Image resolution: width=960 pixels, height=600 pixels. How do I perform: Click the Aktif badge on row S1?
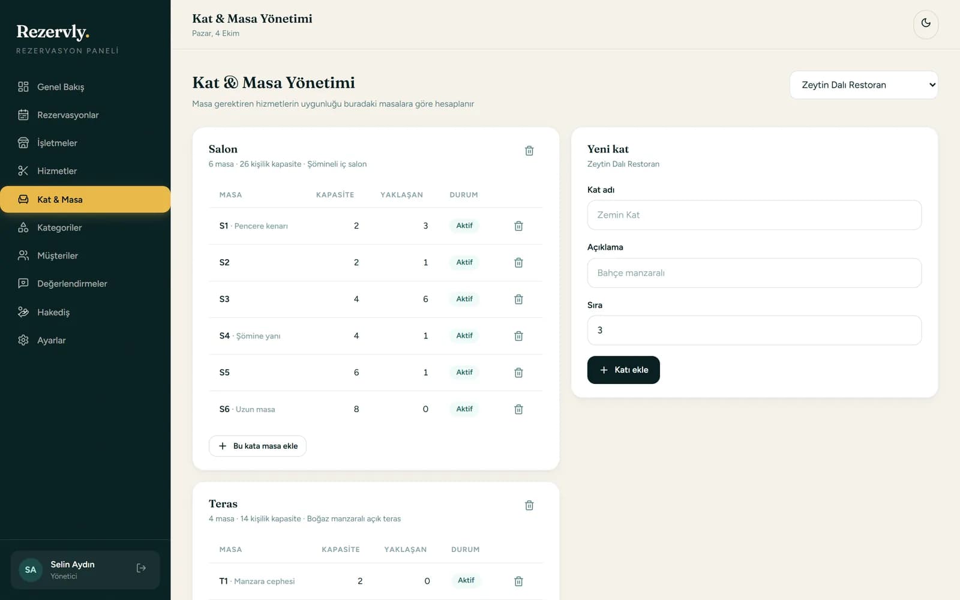pos(464,226)
